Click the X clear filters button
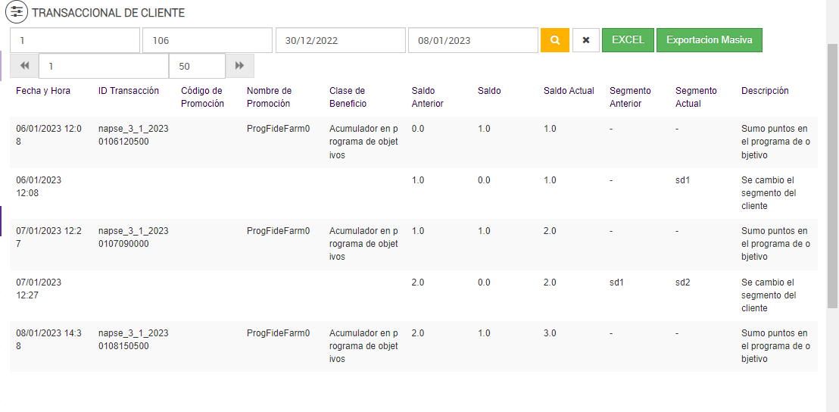839x412 pixels. click(x=586, y=40)
